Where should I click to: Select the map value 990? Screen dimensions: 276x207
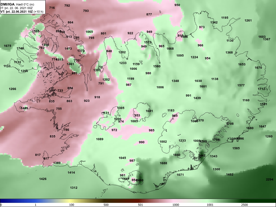coord(142,142)
